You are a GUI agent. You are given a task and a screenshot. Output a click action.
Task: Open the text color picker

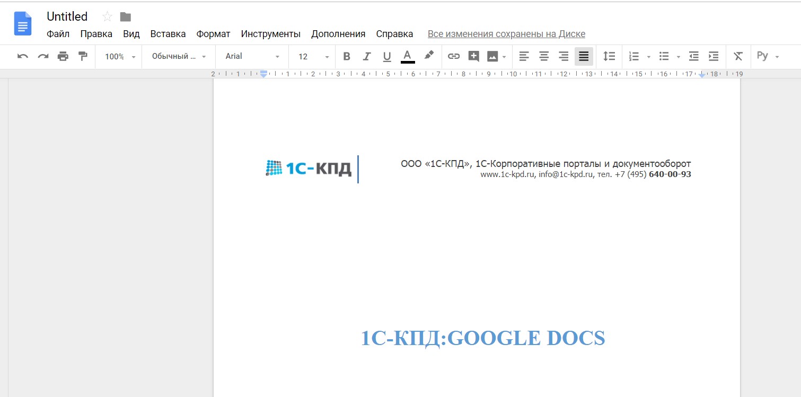408,56
